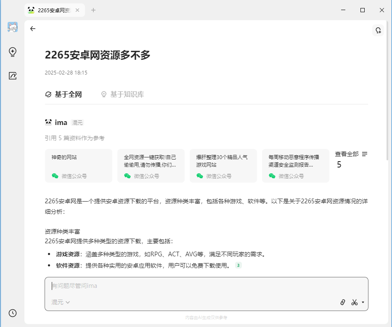Open history with the clock icon
392x327 pixels.
(x=12, y=313)
